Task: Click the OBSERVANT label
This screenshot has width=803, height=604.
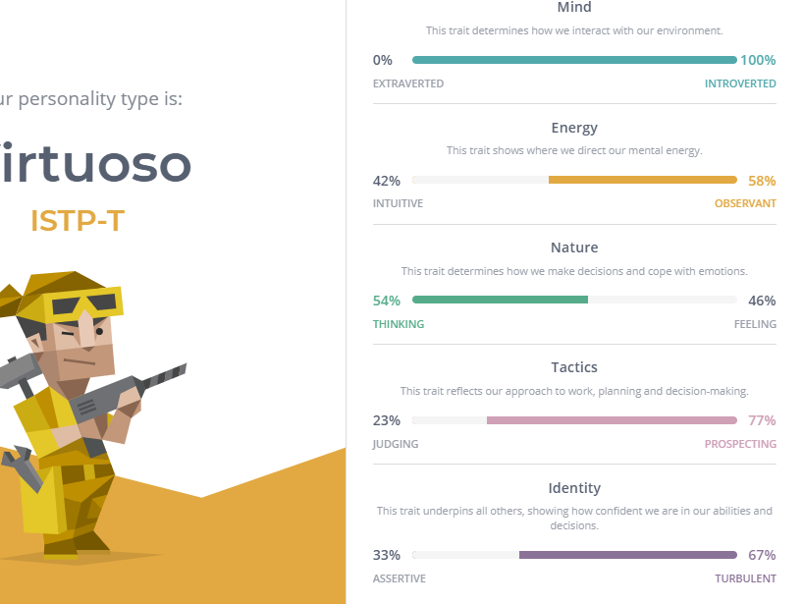Action: (745, 203)
